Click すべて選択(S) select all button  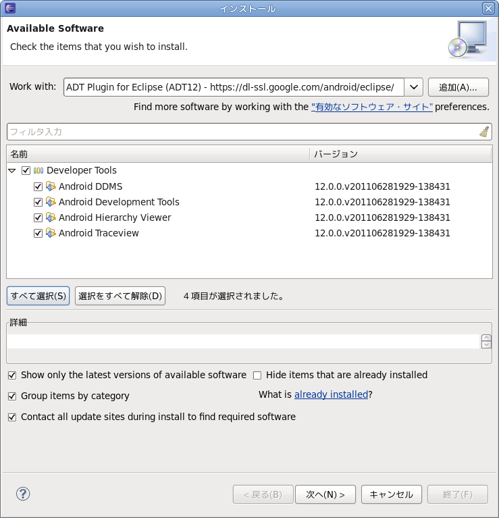coord(38,296)
